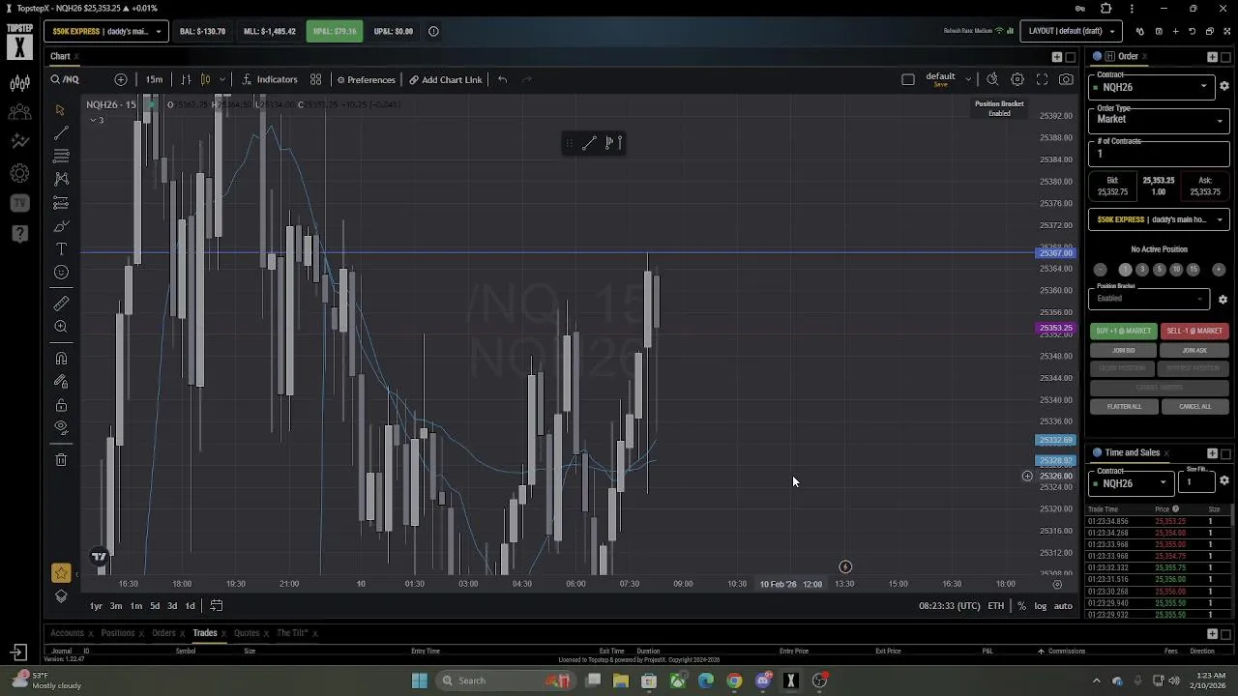Open the Fibonacci retracement tools
This screenshot has width=1238, height=696.
coord(61,156)
